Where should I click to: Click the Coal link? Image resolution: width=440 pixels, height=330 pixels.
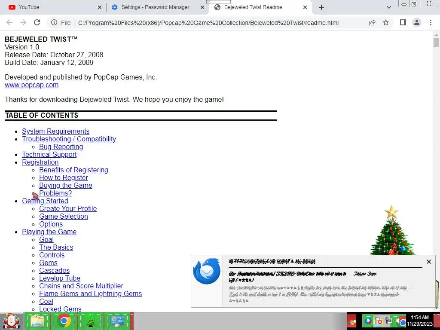point(46,301)
